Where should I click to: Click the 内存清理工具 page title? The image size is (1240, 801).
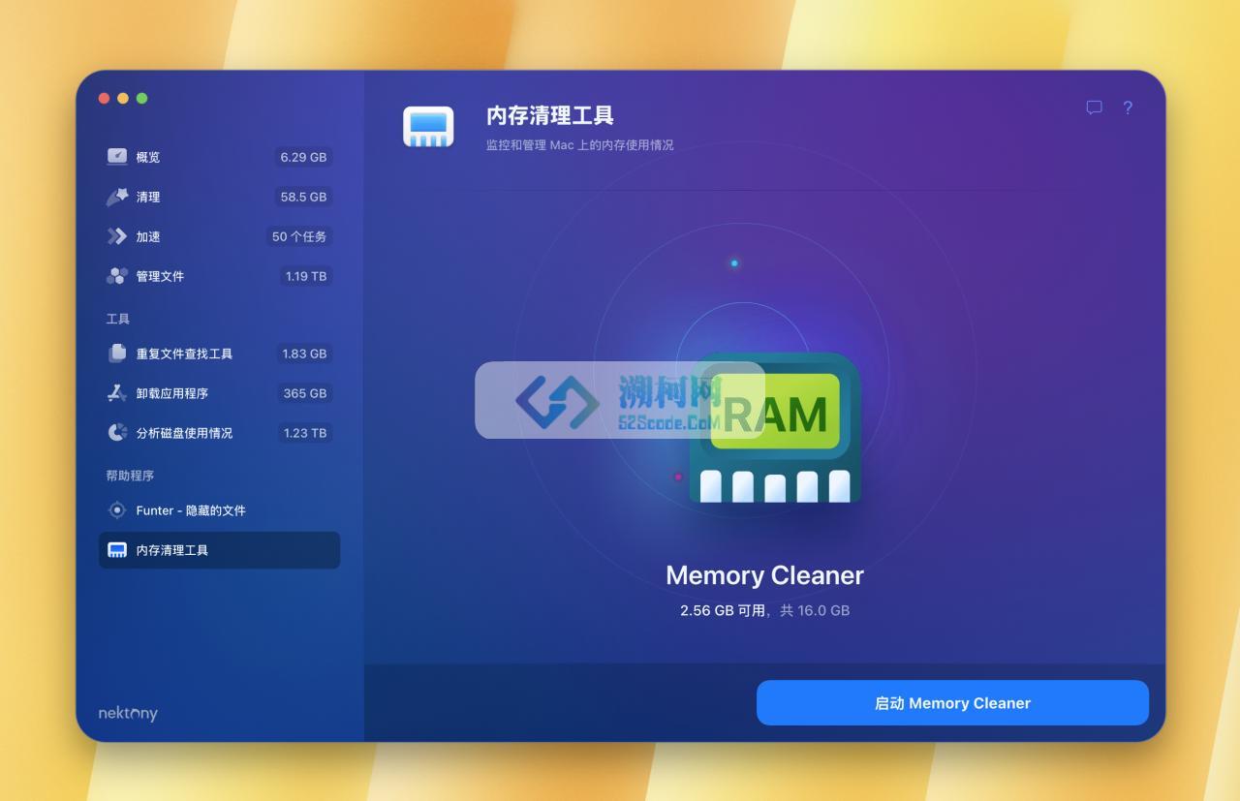550,115
